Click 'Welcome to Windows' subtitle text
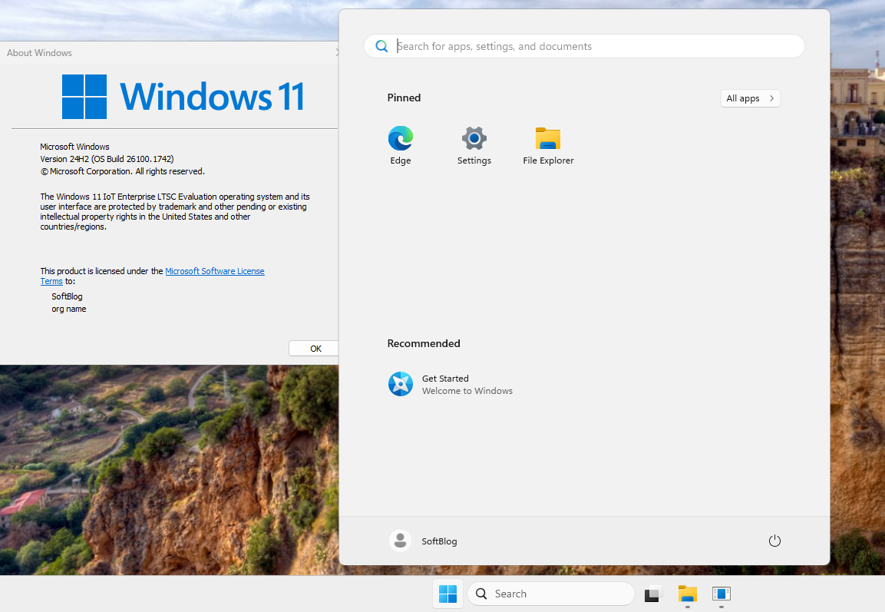Screen dimensions: 885x612 pyautogui.click(x=467, y=391)
